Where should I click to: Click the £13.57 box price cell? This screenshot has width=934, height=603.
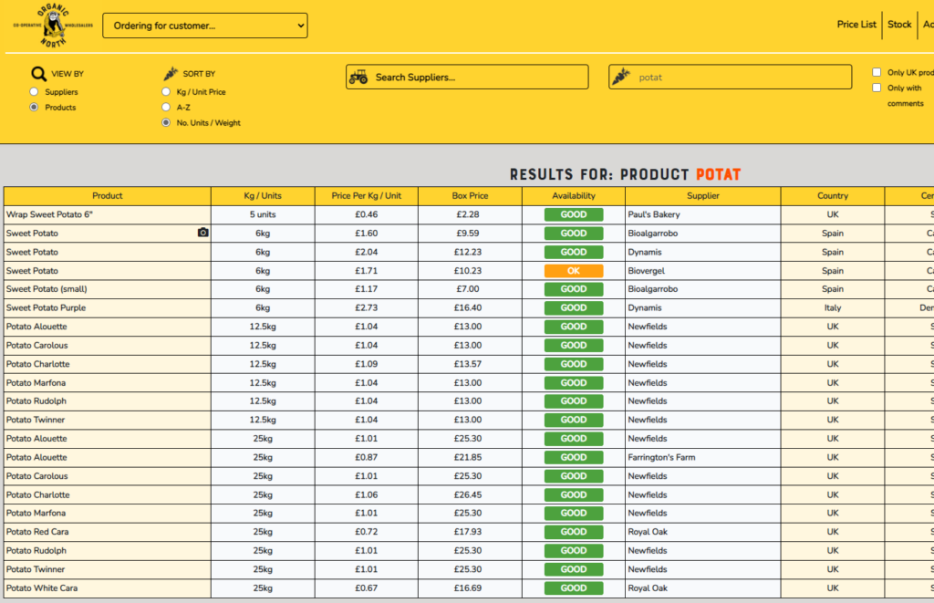[468, 364]
